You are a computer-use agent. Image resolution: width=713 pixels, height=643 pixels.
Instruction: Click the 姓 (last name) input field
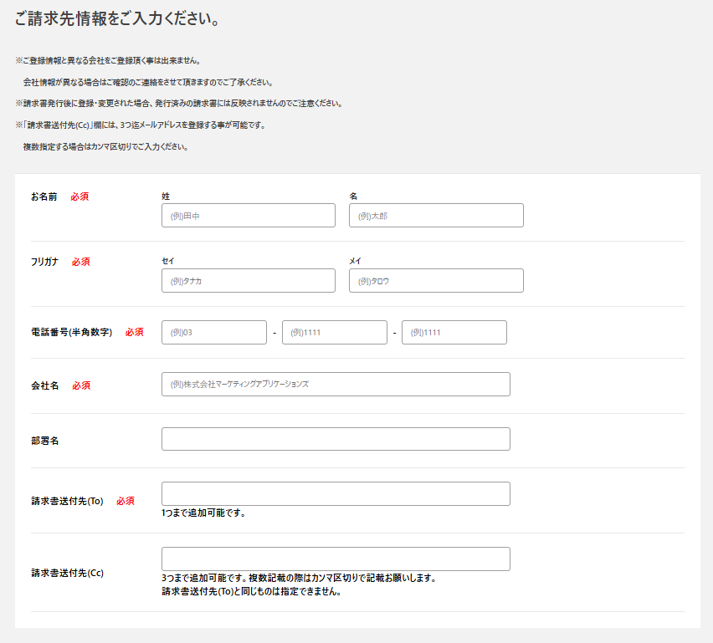[248, 216]
